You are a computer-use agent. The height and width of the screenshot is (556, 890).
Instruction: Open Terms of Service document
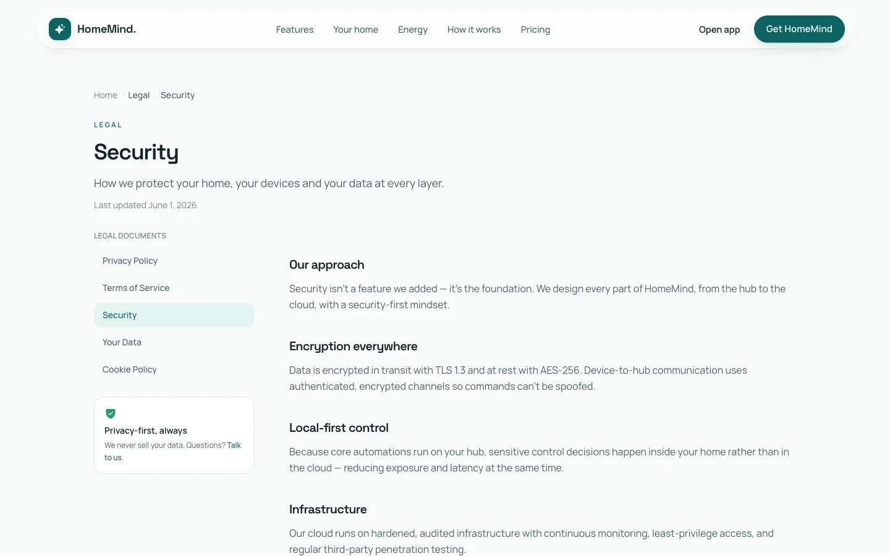point(174,288)
